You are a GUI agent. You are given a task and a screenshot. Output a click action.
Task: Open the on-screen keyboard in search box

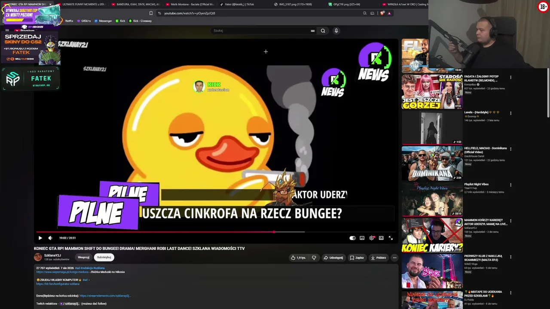click(x=313, y=30)
